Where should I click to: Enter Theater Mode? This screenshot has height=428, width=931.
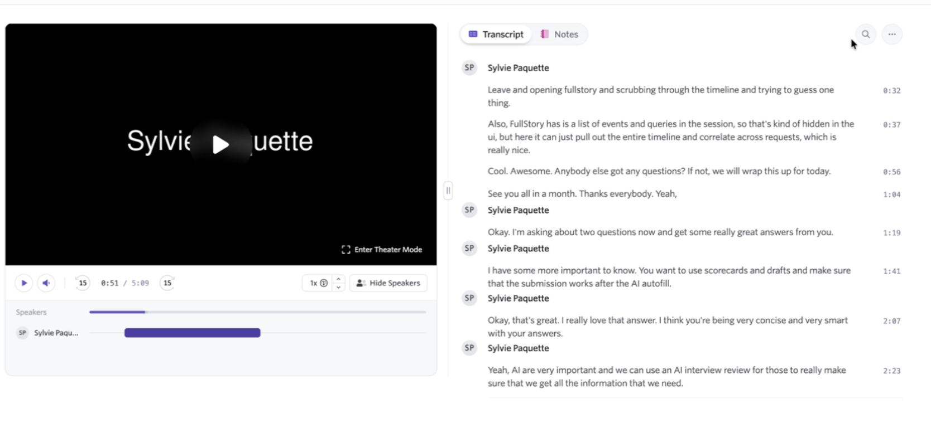click(x=382, y=250)
